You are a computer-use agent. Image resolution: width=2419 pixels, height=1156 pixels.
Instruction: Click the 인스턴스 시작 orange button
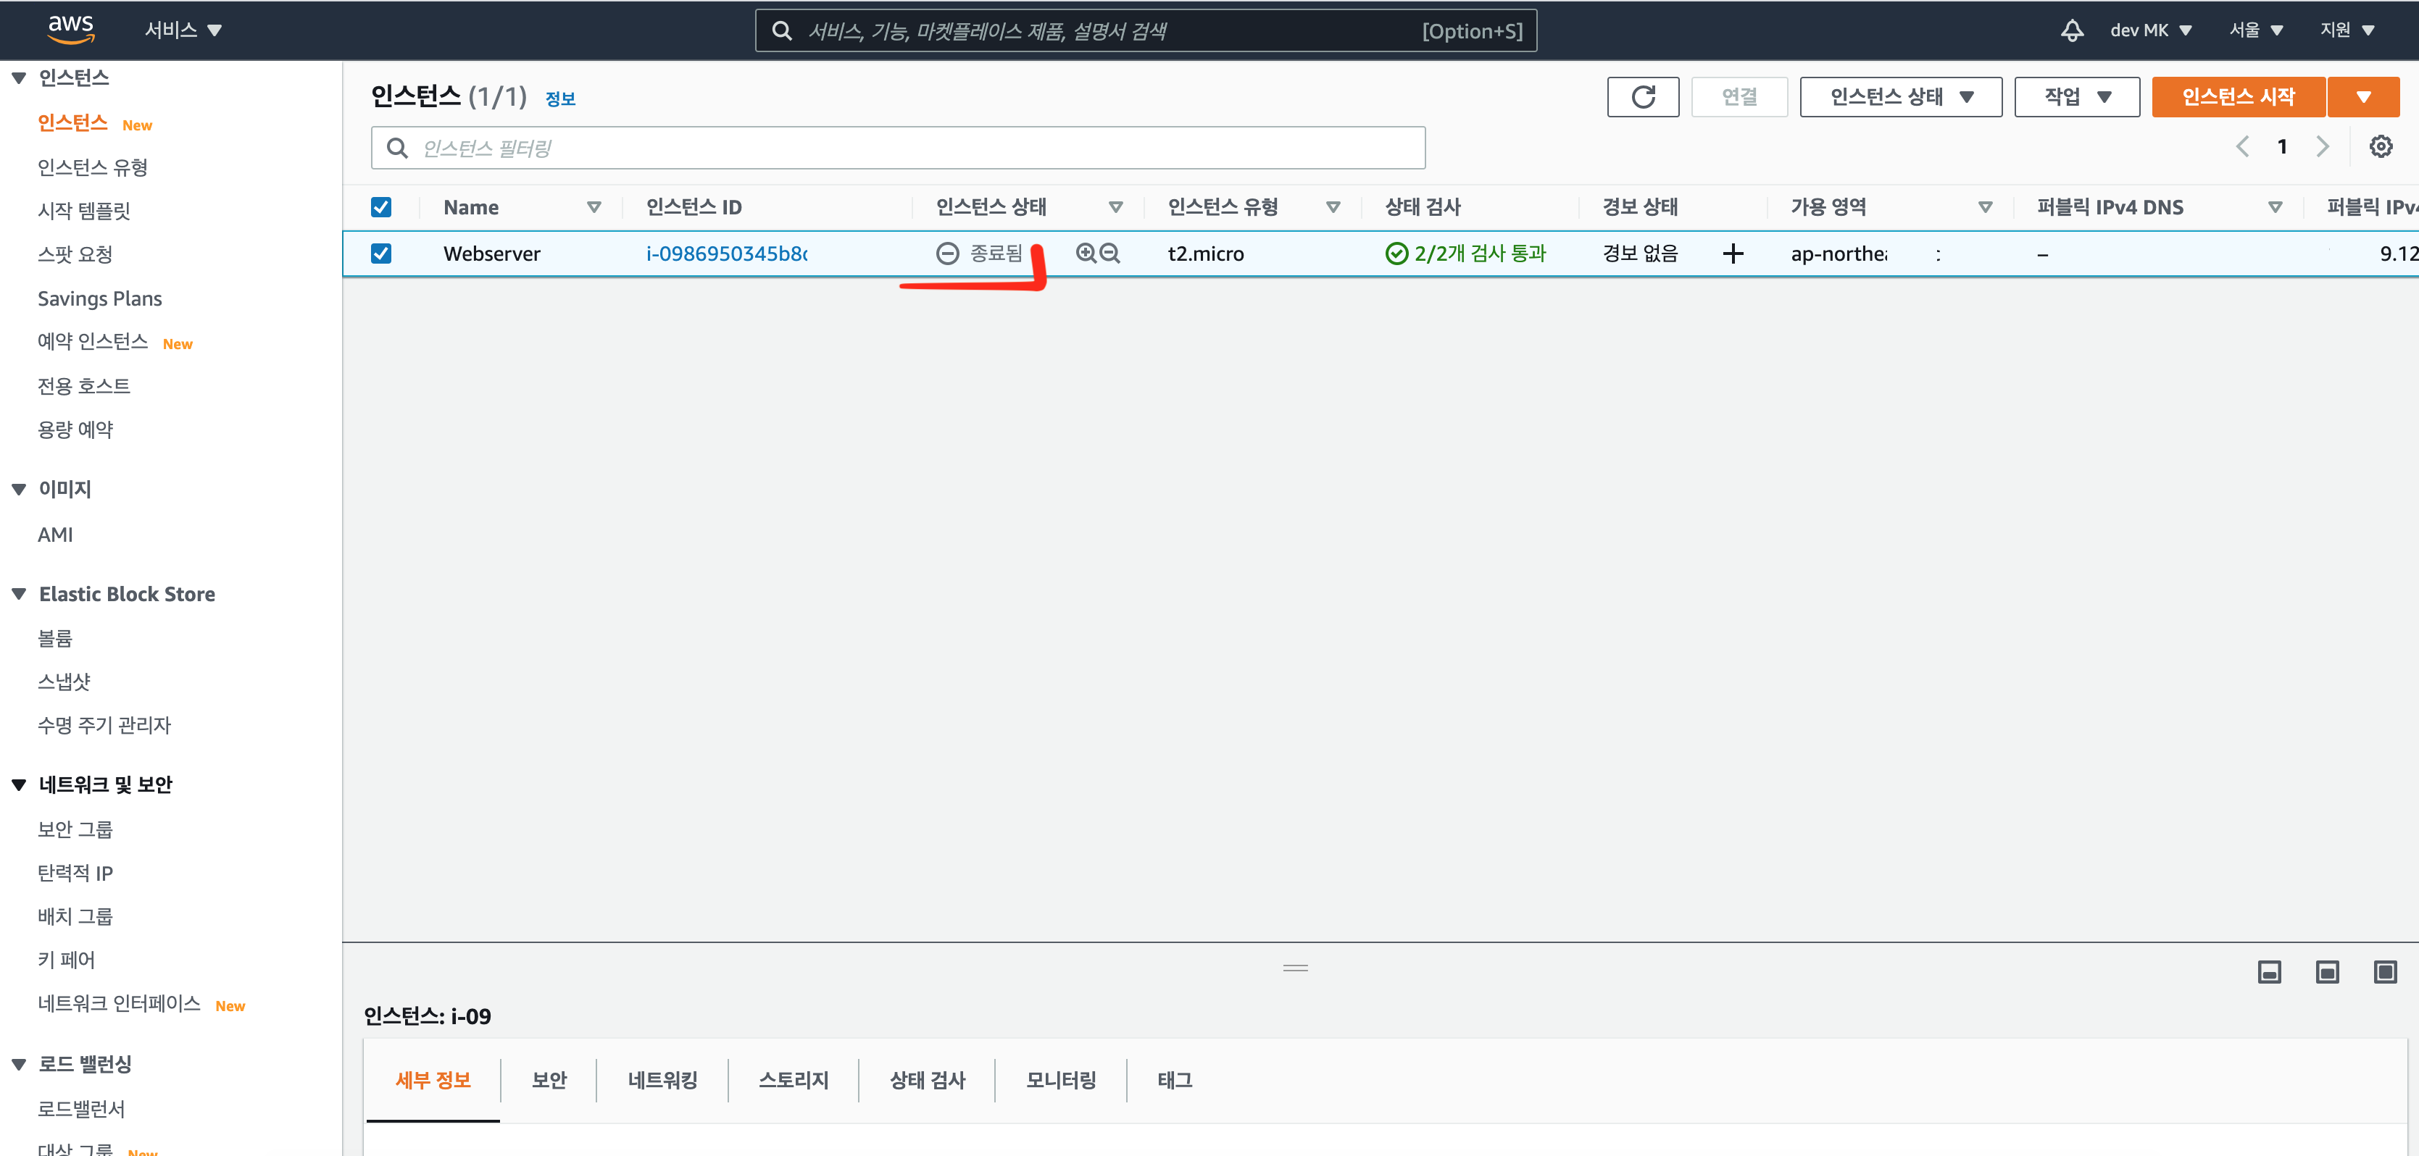pyautogui.click(x=2238, y=96)
